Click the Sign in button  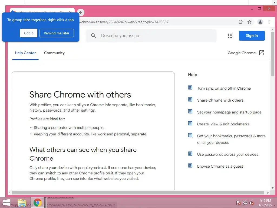[252, 36]
